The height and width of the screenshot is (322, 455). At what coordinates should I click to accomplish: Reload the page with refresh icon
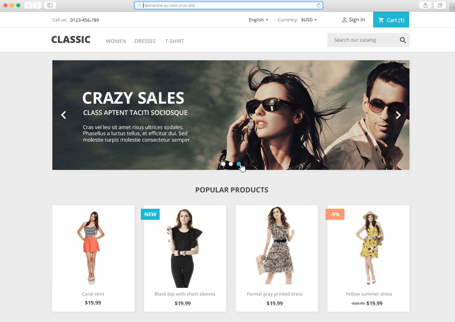[318, 6]
